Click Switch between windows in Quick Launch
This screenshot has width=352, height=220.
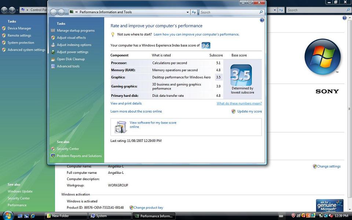coord(26,216)
